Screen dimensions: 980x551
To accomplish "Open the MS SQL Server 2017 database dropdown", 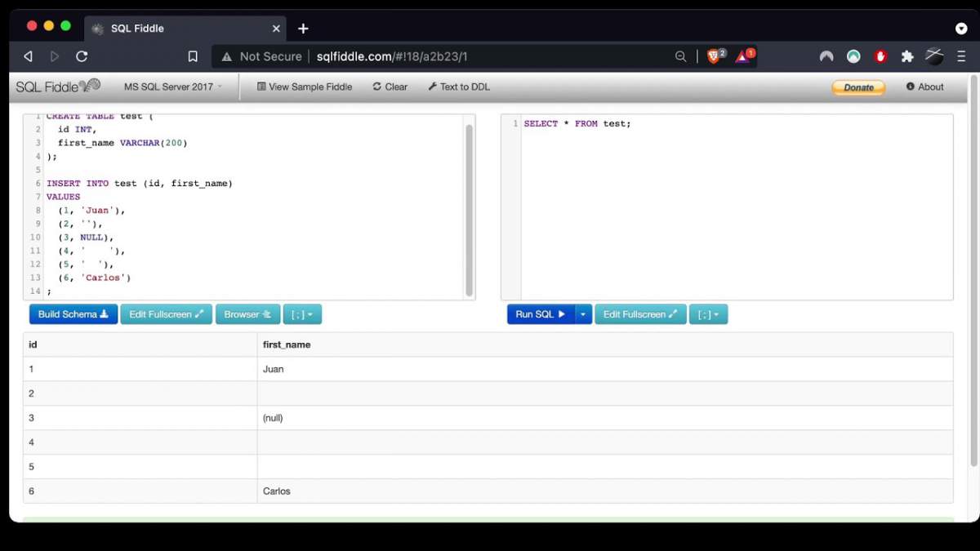I will point(173,87).
